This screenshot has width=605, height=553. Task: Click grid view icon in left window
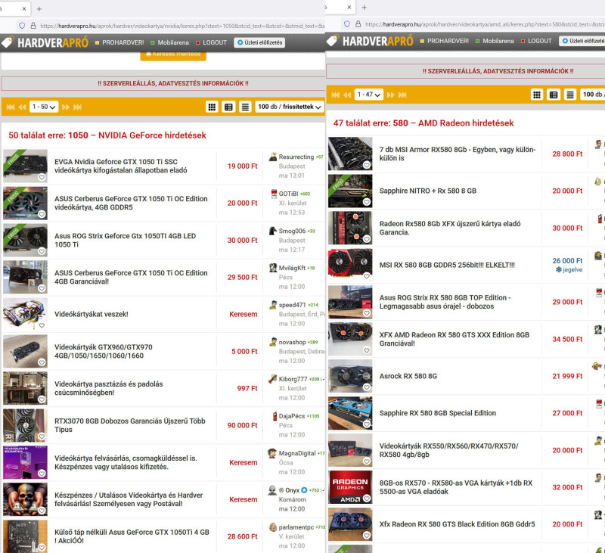[x=212, y=107]
